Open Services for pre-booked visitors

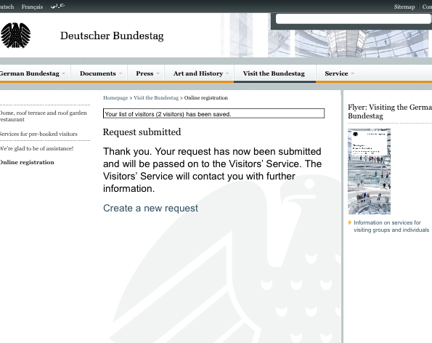click(x=38, y=134)
